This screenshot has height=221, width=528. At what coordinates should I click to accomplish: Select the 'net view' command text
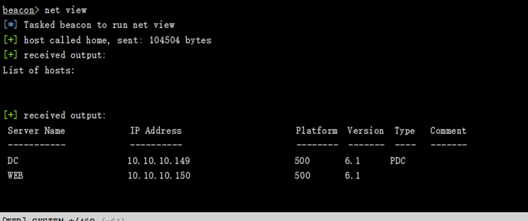click(66, 10)
